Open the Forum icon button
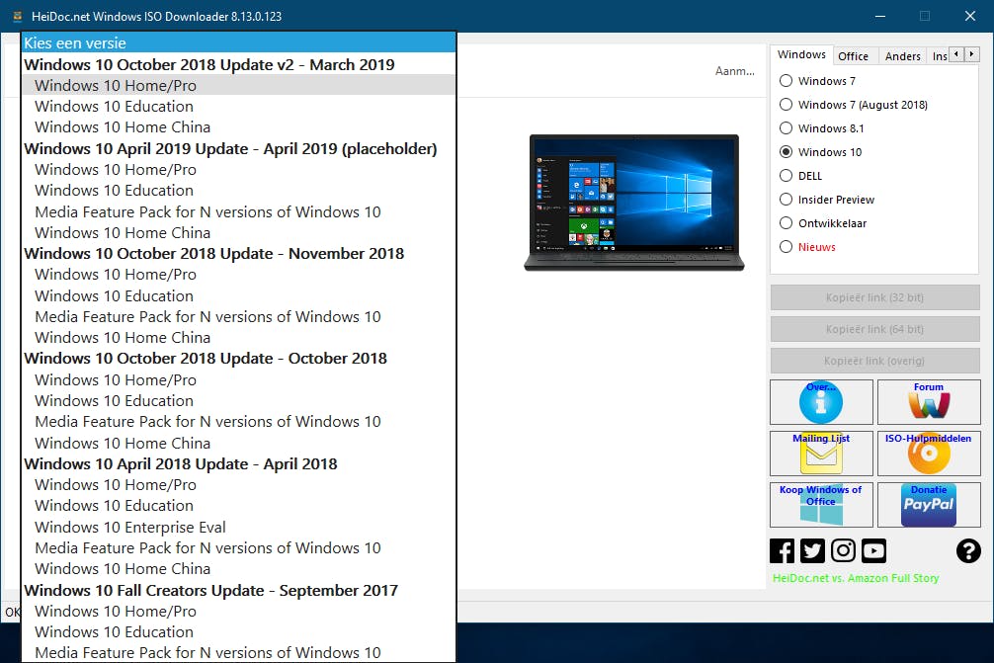 coord(929,402)
